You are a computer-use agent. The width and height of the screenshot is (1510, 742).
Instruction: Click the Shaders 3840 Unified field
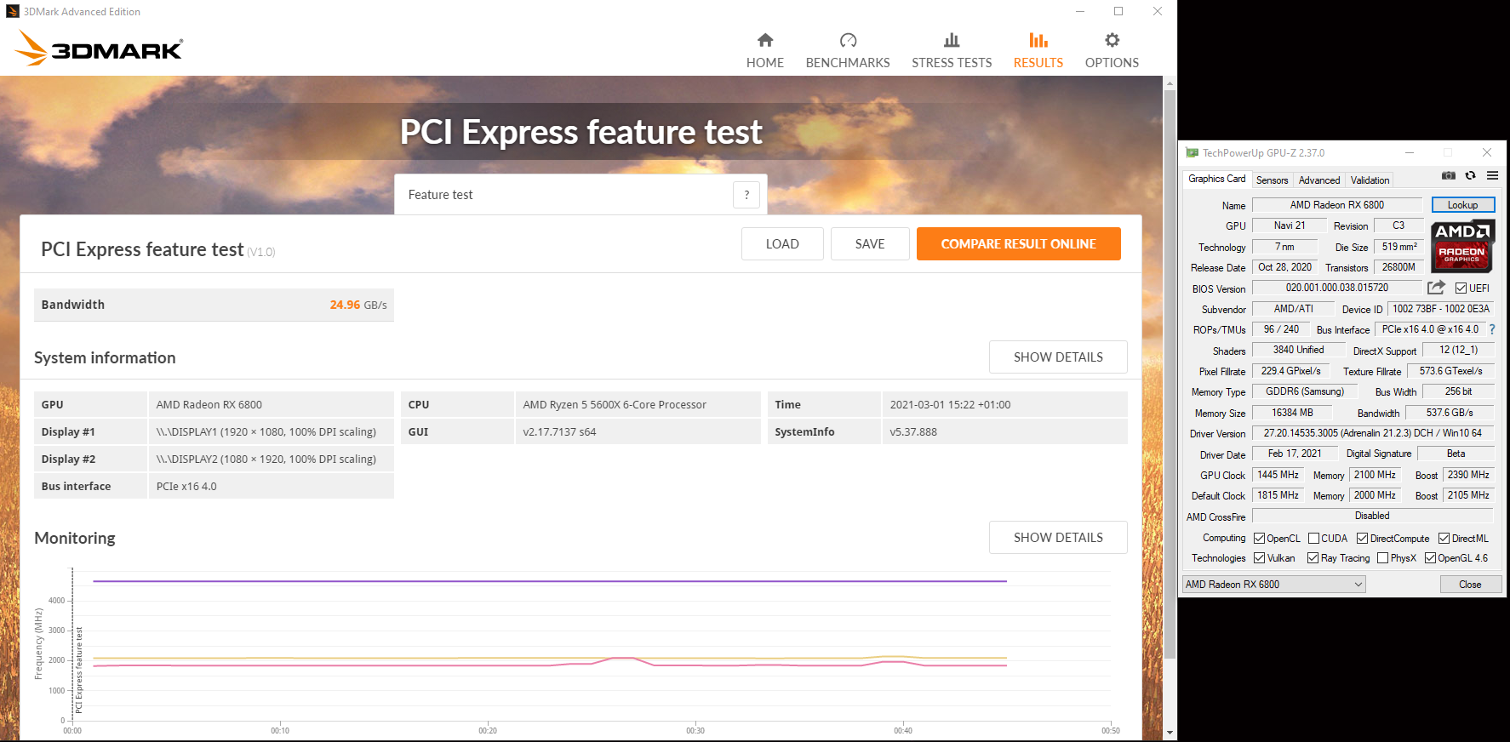[1298, 350]
